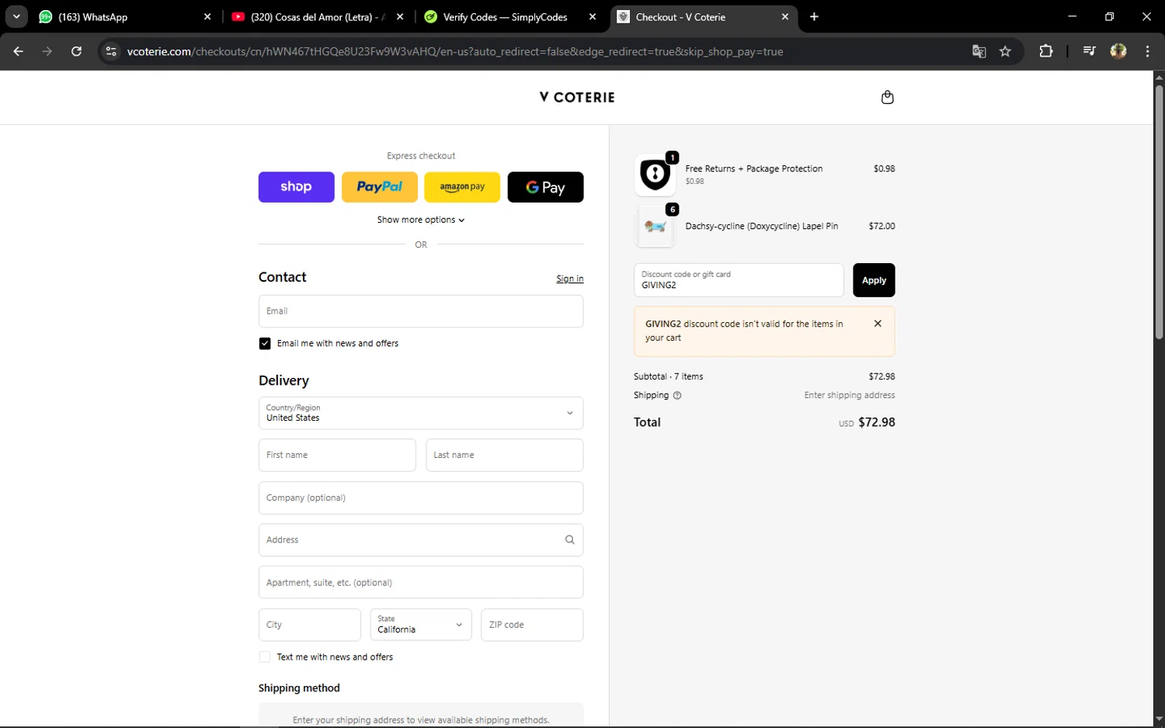Open tab search dropdown arrow
Screen dimensions: 1165x728
16,16
